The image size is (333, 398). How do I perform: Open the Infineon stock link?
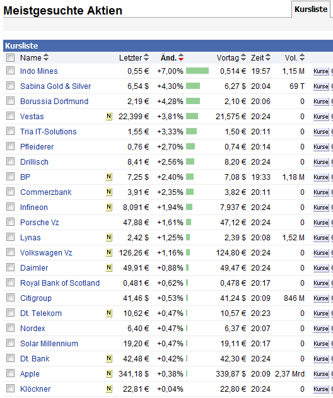34,208
